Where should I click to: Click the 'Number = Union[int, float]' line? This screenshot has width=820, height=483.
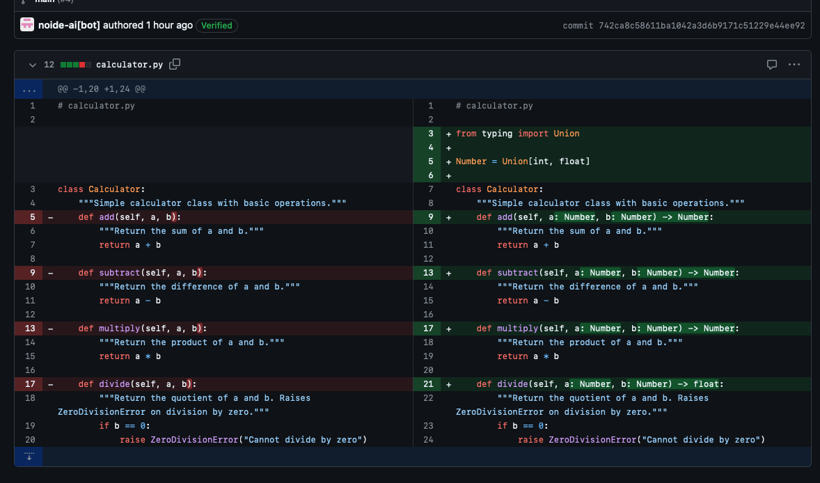[x=523, y=161]
